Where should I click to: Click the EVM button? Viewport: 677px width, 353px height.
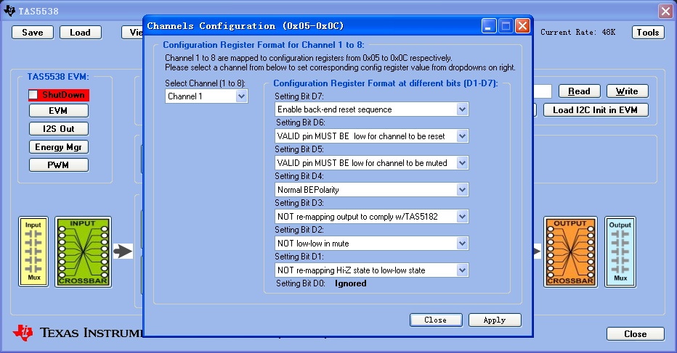point(59,111)
